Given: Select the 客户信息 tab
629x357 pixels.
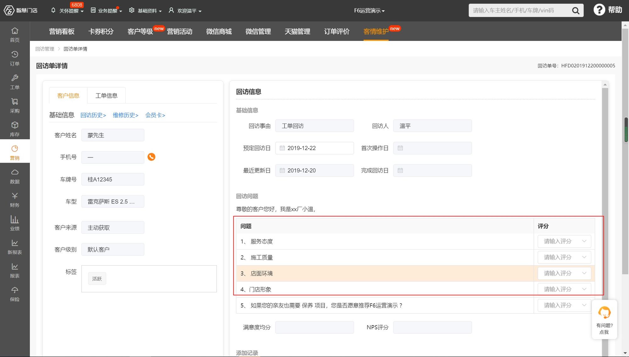Looking at the screenshot, I should [x=68, y=96].
